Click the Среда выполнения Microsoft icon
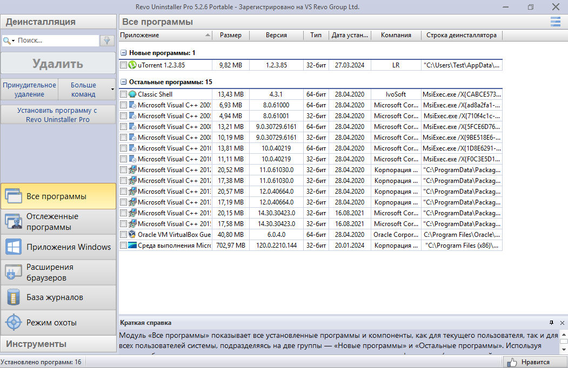The height and width of the screenshot is (368, 568). click(132, 246)
